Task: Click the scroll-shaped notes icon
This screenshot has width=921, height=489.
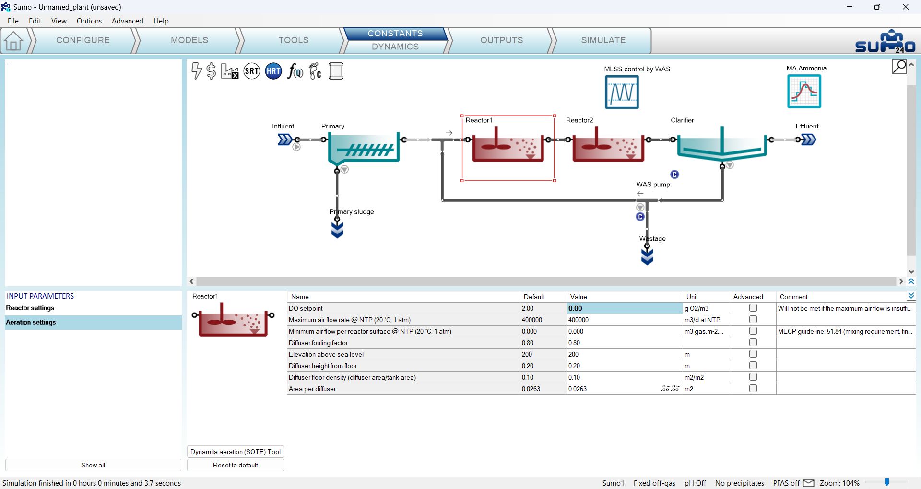Action: pos(336,71)
